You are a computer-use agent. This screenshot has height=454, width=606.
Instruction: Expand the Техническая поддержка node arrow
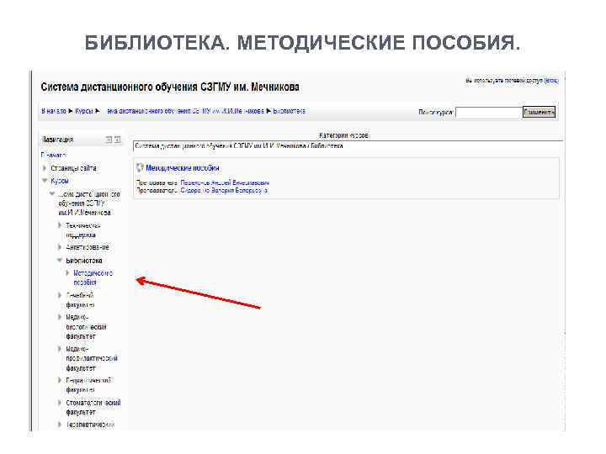(x=60, y=225)
